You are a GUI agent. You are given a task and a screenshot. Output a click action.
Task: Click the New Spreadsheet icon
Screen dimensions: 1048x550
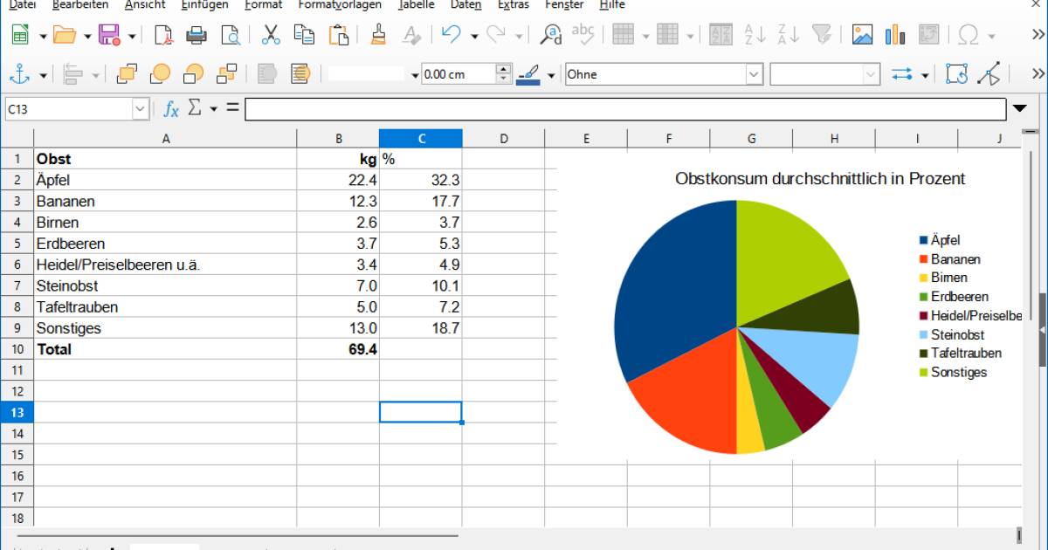19,35
